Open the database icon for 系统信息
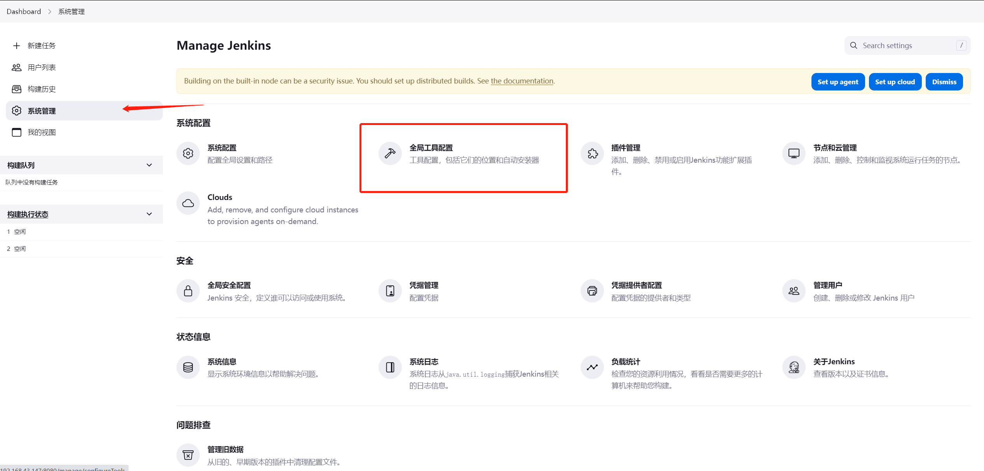The width and height of the screenshot is (984, 471). pos(188,367)
